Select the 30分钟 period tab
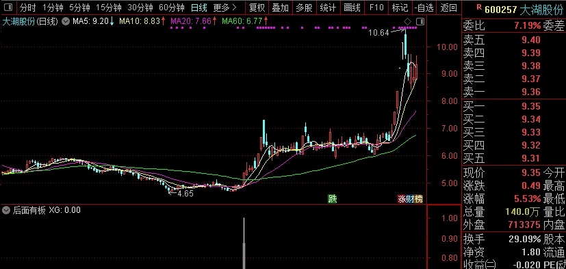This screenshot has width=566, height=269. click(140, 8)
